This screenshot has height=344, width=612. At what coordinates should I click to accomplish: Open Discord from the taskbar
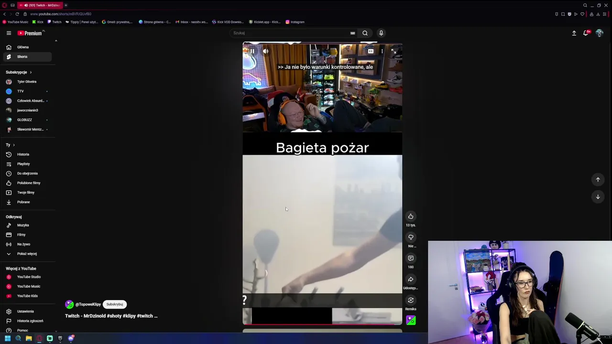click(x=71, y=338)
